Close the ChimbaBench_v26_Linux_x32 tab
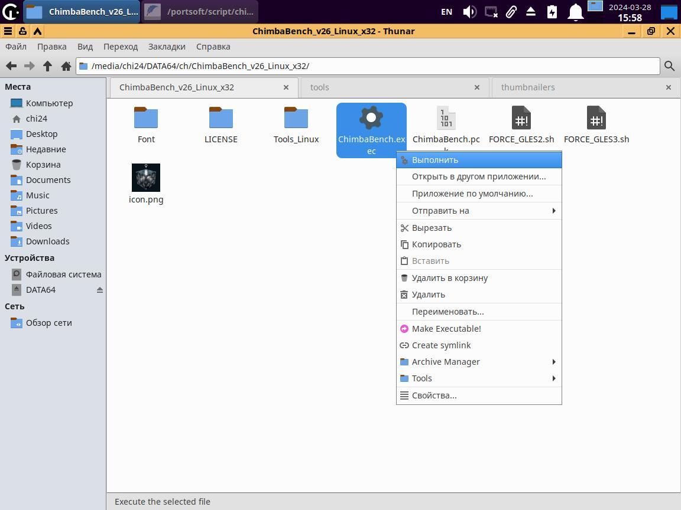681x510 pixels. (286, 87)
